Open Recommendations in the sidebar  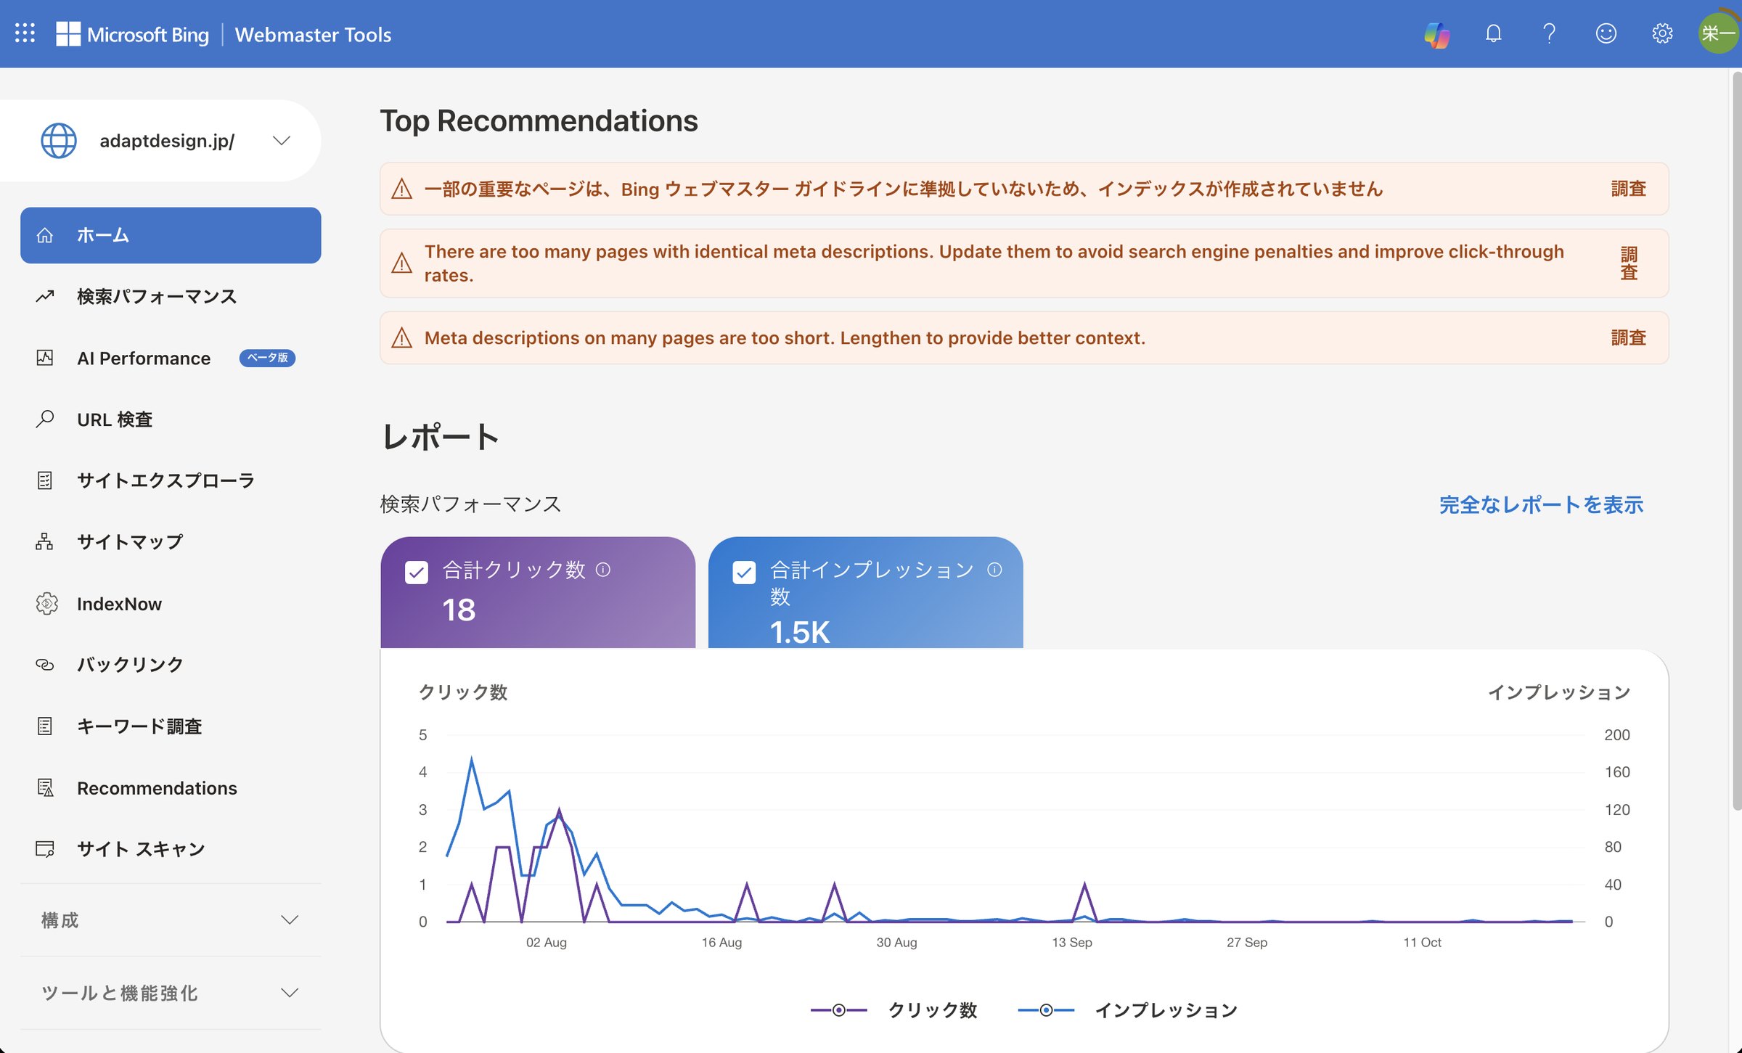[171, 788]
